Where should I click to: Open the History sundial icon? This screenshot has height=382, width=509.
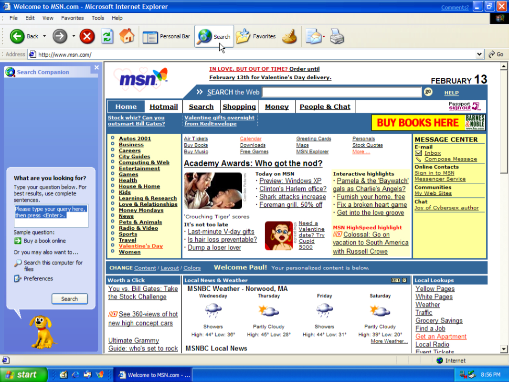point(289,36)
